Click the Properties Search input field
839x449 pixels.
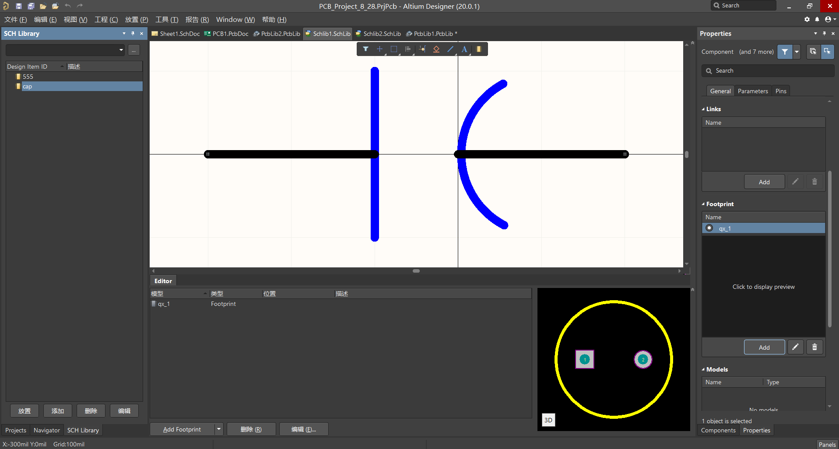(x=768, y=70)
